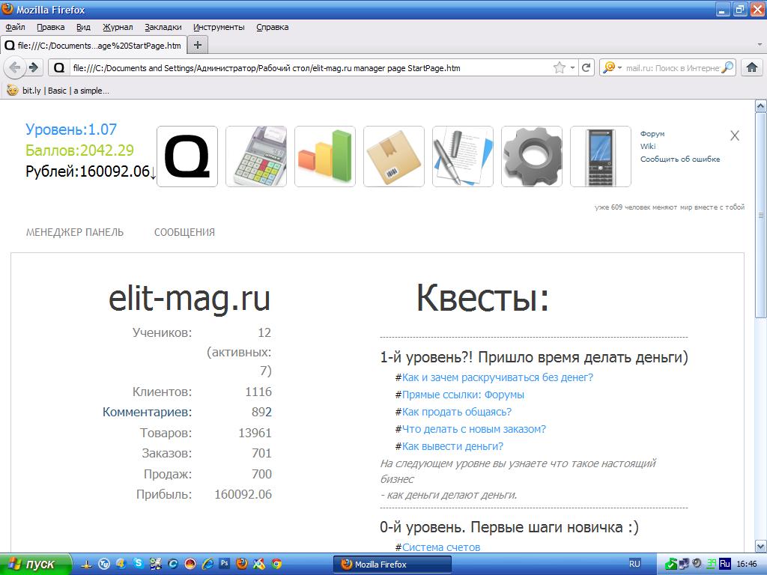
Task: Click the Firefox Home icon
Action: click(x=751, y=67)
